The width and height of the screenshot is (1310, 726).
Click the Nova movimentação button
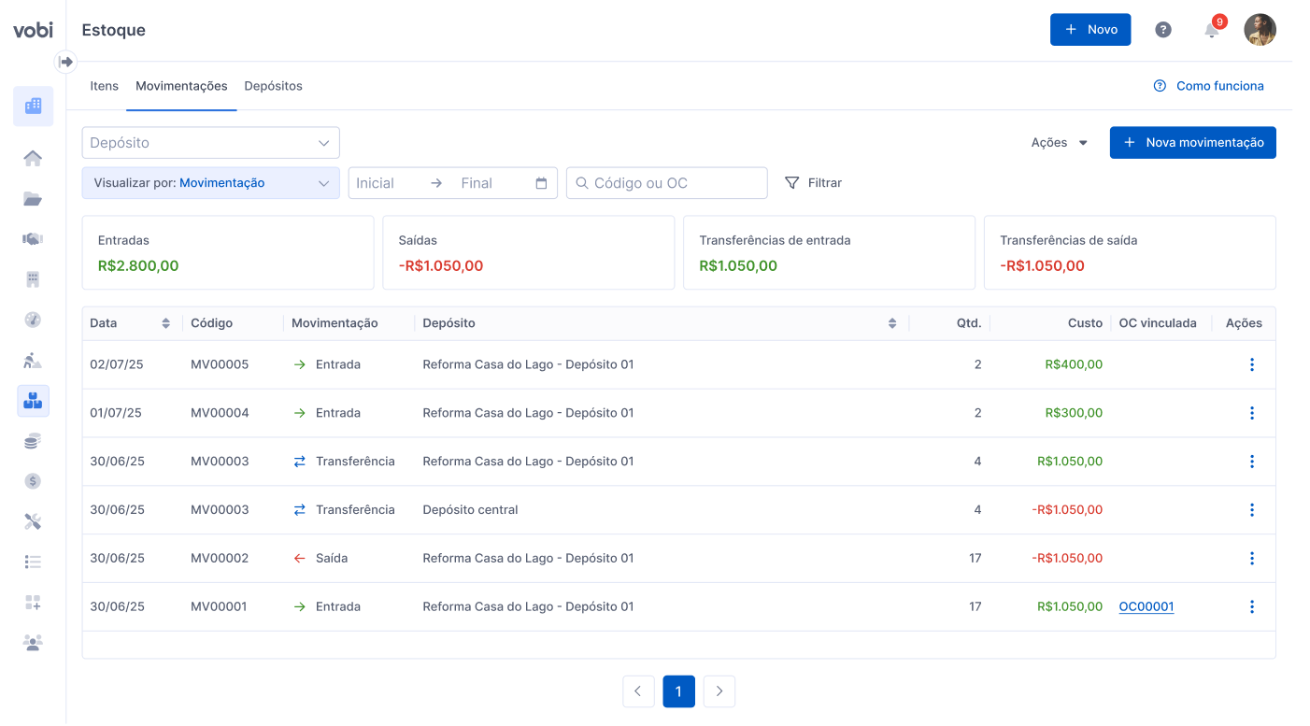[x=1192, y=143]
